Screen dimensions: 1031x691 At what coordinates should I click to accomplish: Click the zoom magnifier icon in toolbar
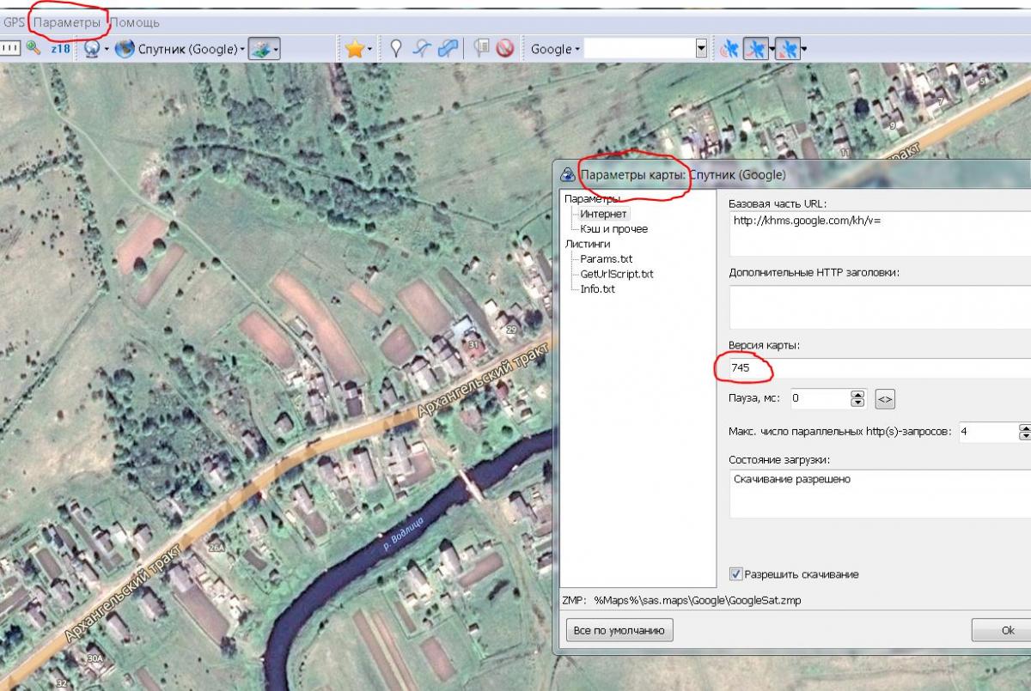point(34,48)
